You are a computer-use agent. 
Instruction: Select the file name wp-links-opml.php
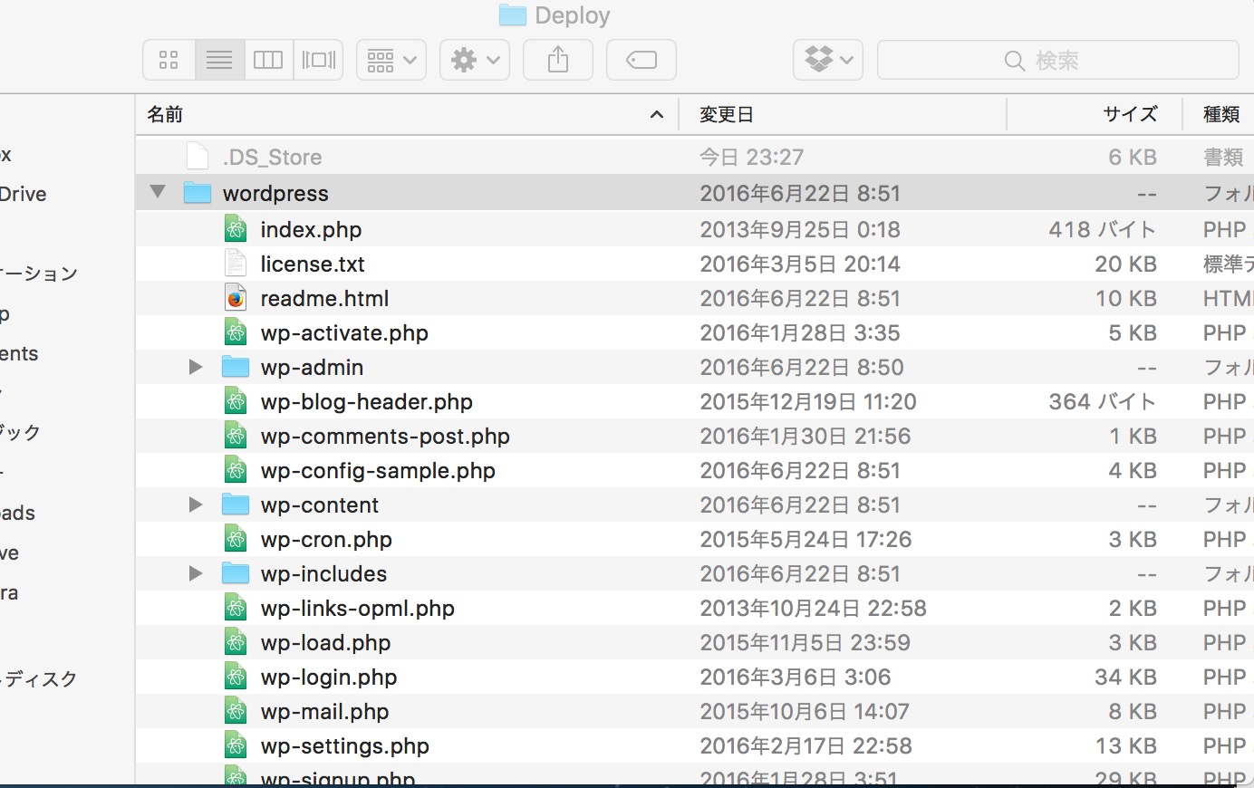coord(358,609)
